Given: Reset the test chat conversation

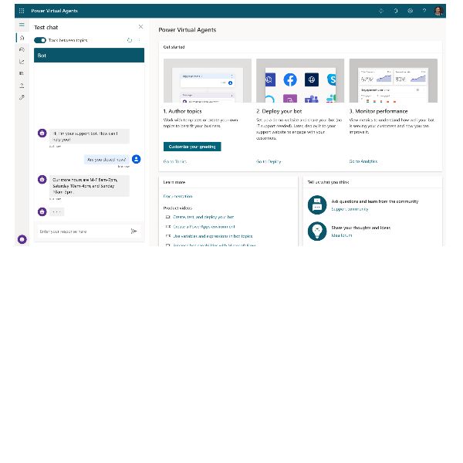Looking at the screenshot, I should [x=130, y=40].
